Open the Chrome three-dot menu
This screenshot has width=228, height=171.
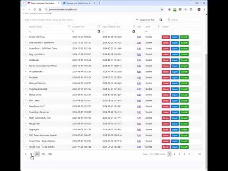click(204, 9)
